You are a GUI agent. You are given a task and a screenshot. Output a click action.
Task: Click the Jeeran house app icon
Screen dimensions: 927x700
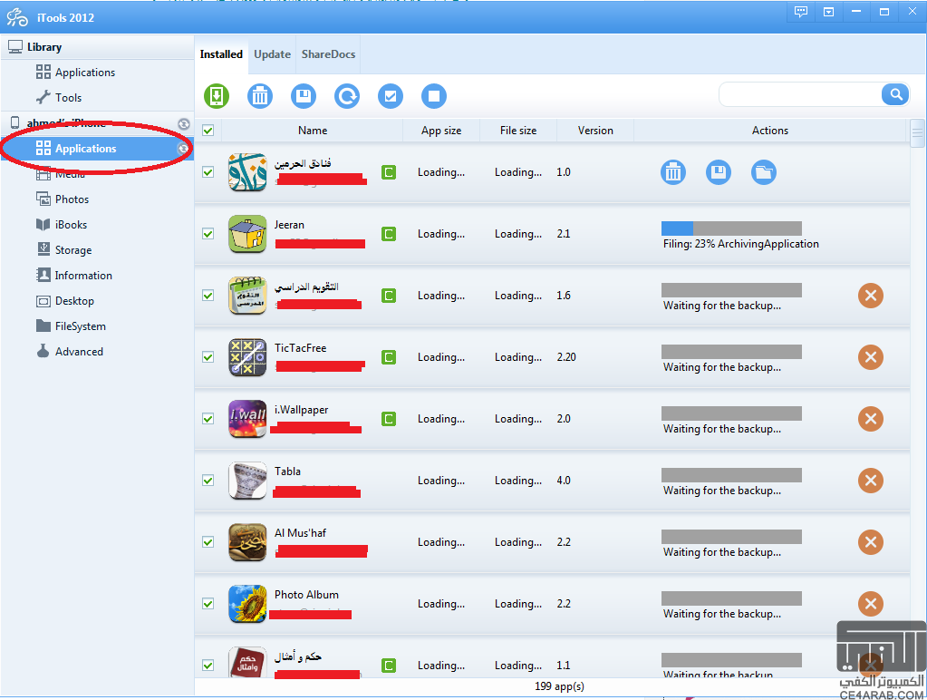(247, 234)
